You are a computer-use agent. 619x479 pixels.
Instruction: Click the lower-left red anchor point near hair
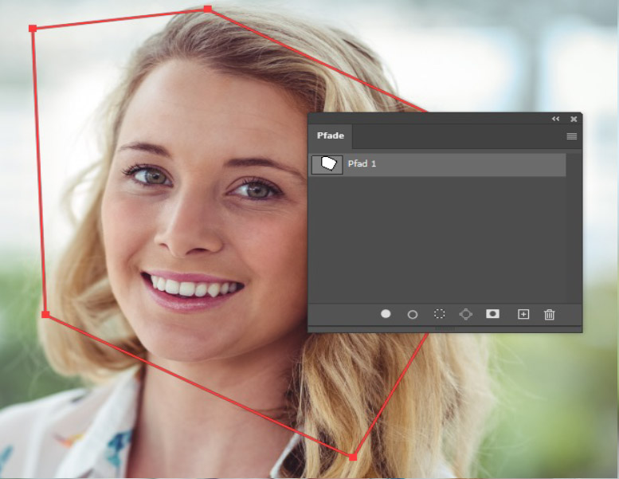coord(45,314)
